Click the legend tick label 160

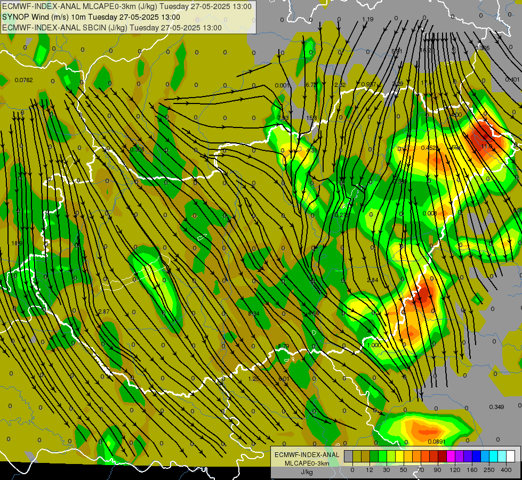click(x=472, y=470)
